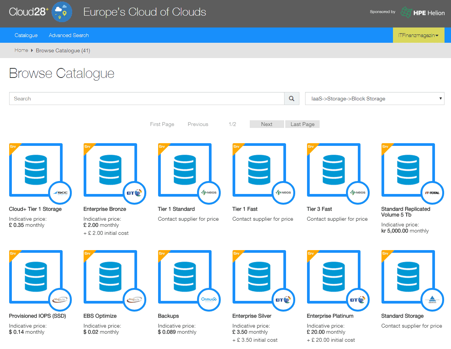This screenshot has height=349, width=451.
Task: Open EBS Optimize title link
Action: click(100, 316)
